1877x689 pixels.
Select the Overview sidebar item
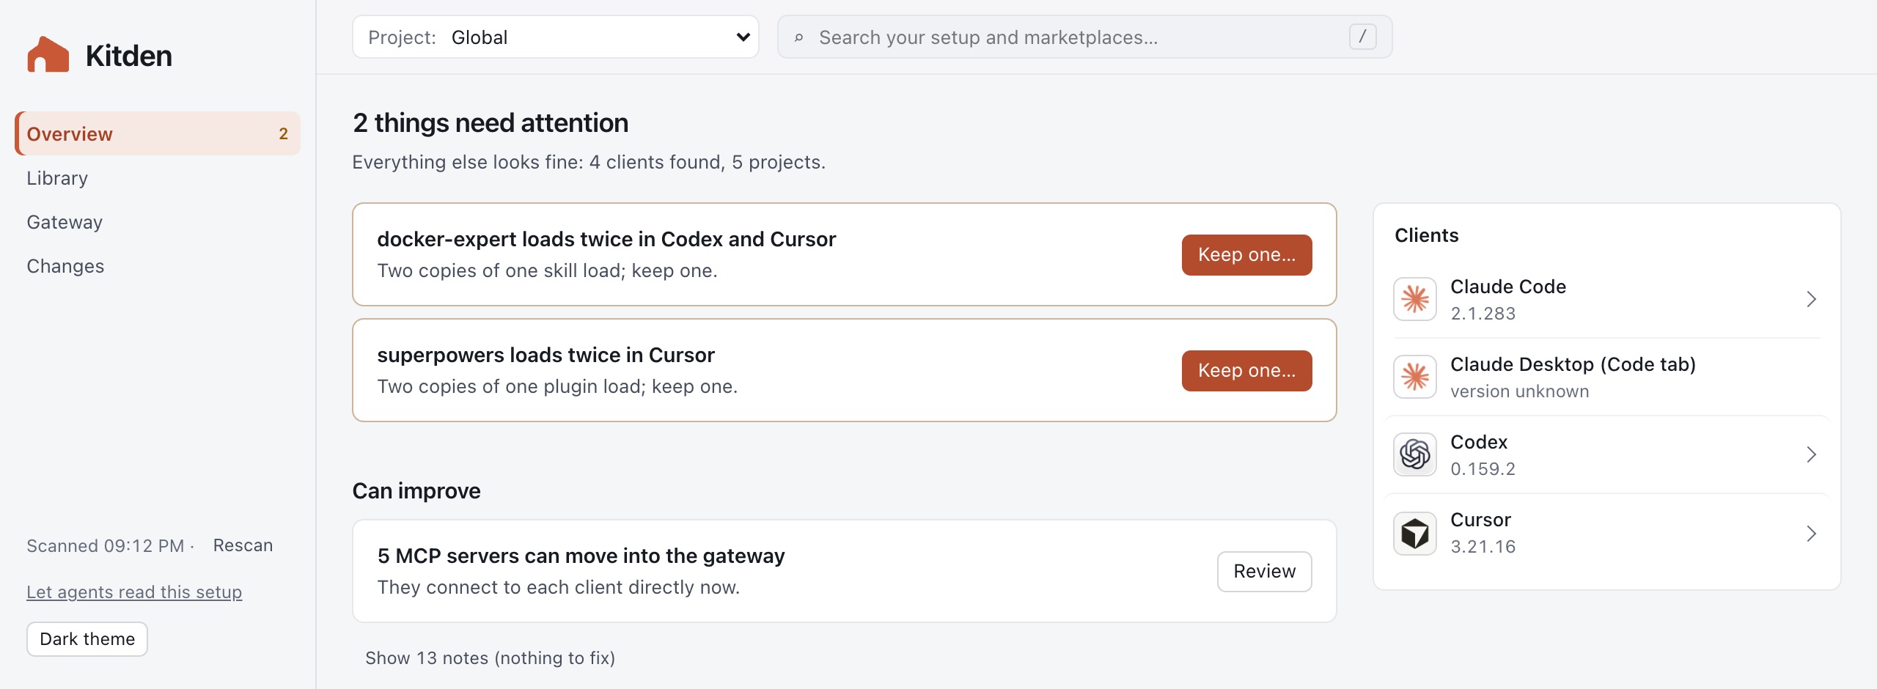(158, 133)
